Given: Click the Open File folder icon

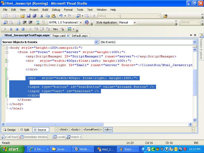Looking at the screenshot, I should 23,16.
